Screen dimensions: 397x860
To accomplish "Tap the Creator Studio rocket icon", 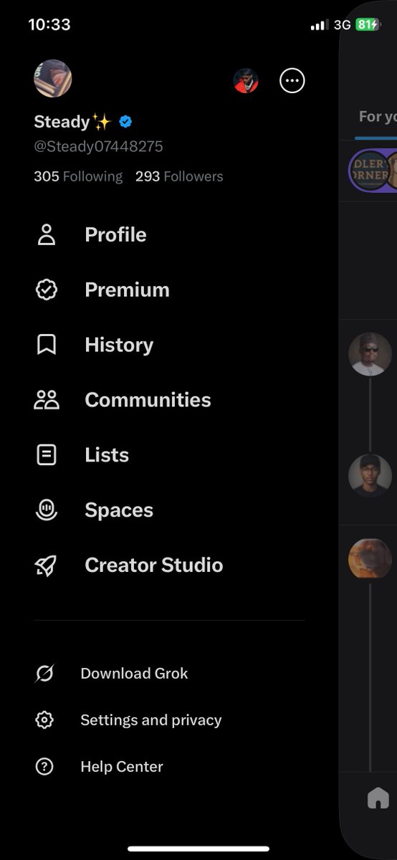I will click(x=47, y=565).
